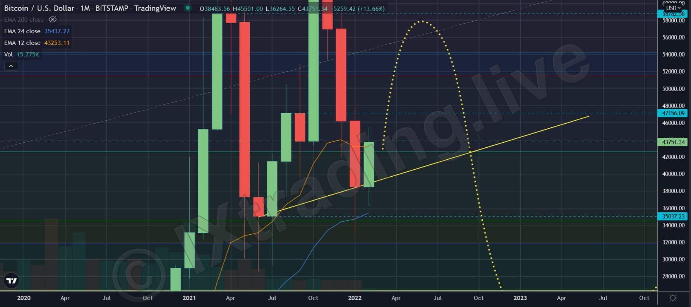This screenshot has height=307, width=691.
Task: Click the 52000.00 price axis label
Action: [674, 72]
